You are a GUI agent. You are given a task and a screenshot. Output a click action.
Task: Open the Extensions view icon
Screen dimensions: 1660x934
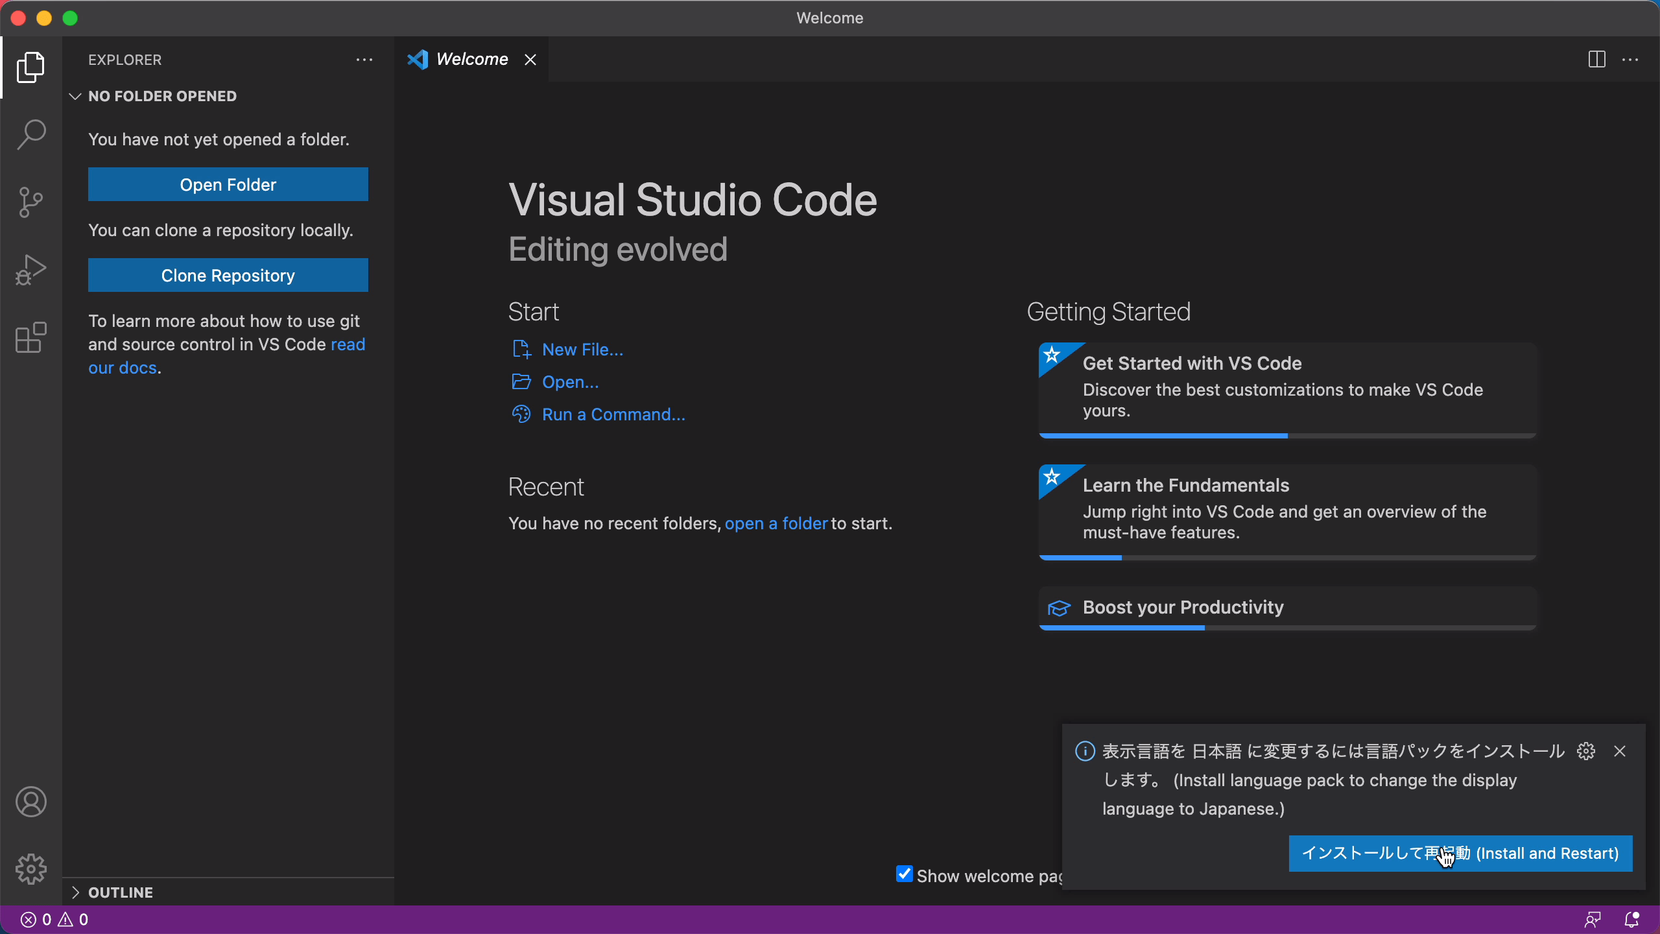30,337
